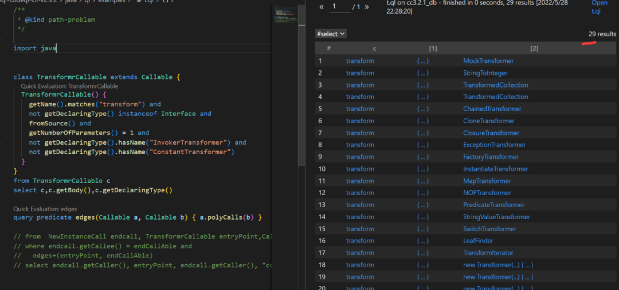Open LeafFinder result link
This screenshot has height=290, width=619.
479,241
